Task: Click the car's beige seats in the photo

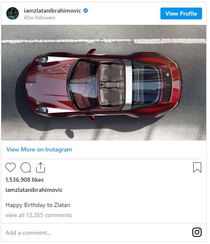Action: pyautogui.click(x=112, y=85)
